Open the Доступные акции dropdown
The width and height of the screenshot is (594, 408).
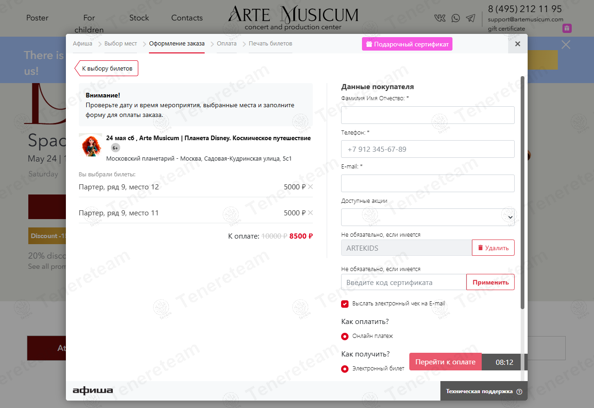point(428,217)
